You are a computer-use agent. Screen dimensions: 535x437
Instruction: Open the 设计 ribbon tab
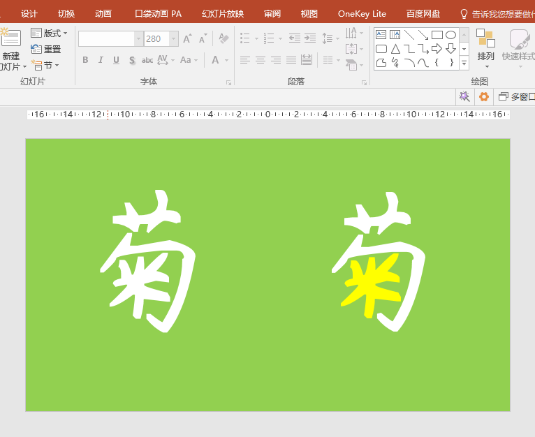click(29, 14)
